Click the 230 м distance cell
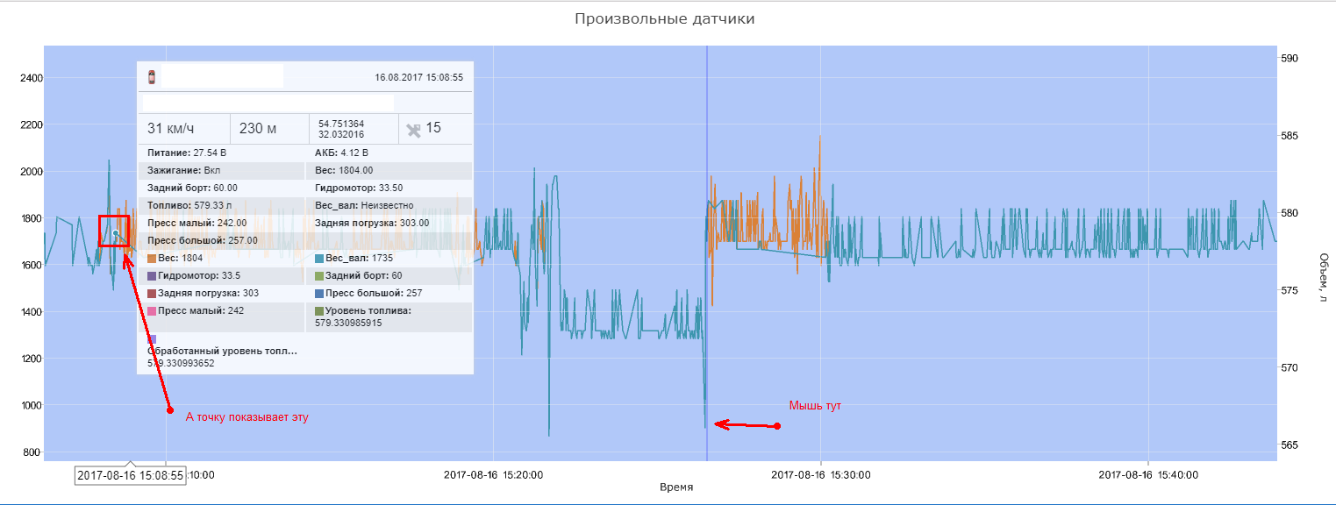The width and height of the screenshot is (1336, 505). tap(268, 129)
